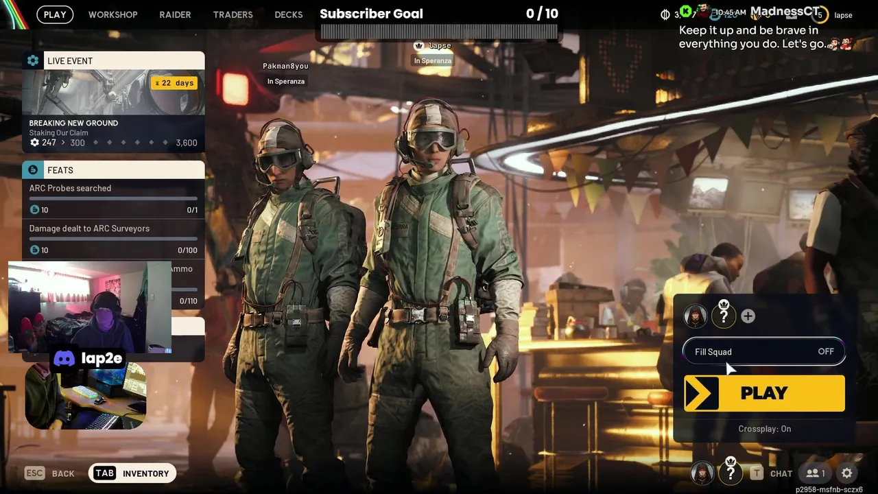Screen dimensions: 878x494
Task: Switch to the DECKS tab
Action: [x=289, y=14]
